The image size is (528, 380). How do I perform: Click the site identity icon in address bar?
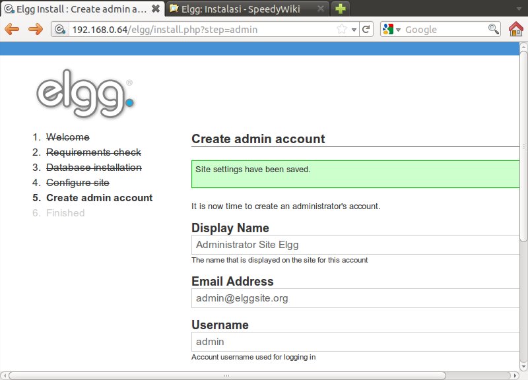(61, 30)
